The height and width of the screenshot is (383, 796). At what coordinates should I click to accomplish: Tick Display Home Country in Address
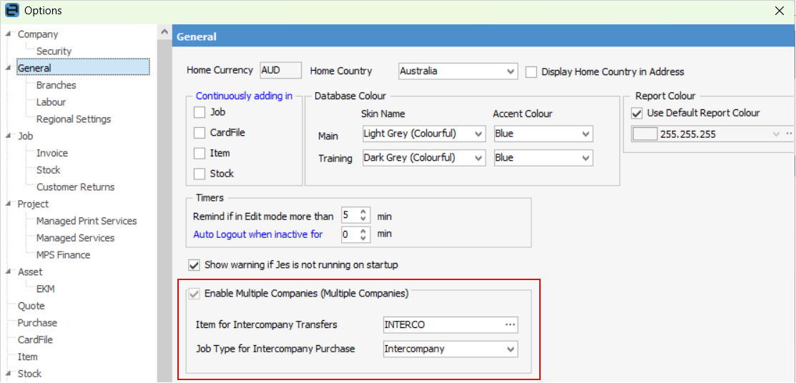tap(531, 71)
